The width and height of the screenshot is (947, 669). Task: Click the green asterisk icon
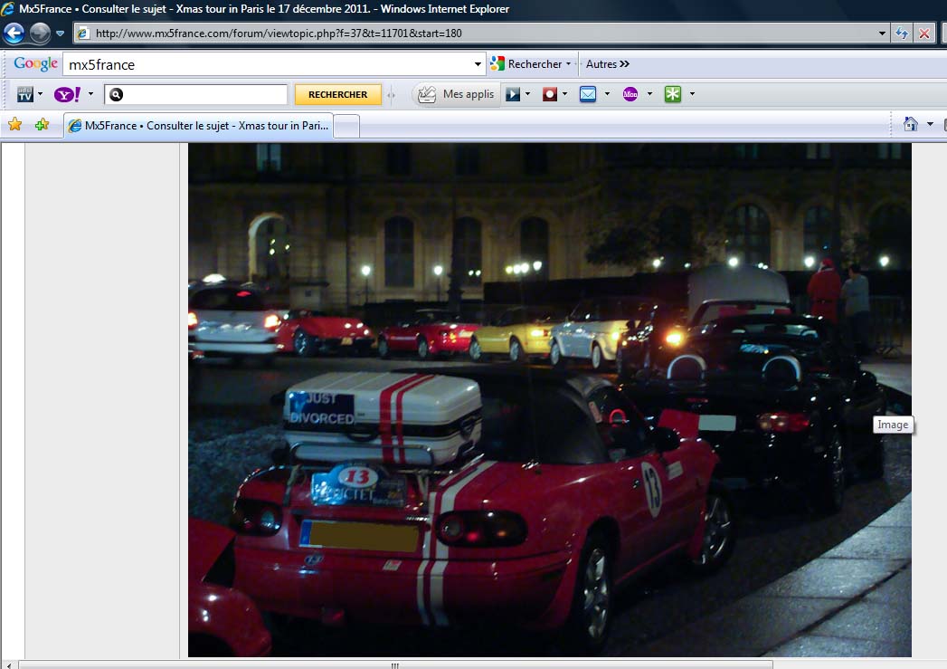click(x=673, y=94)
